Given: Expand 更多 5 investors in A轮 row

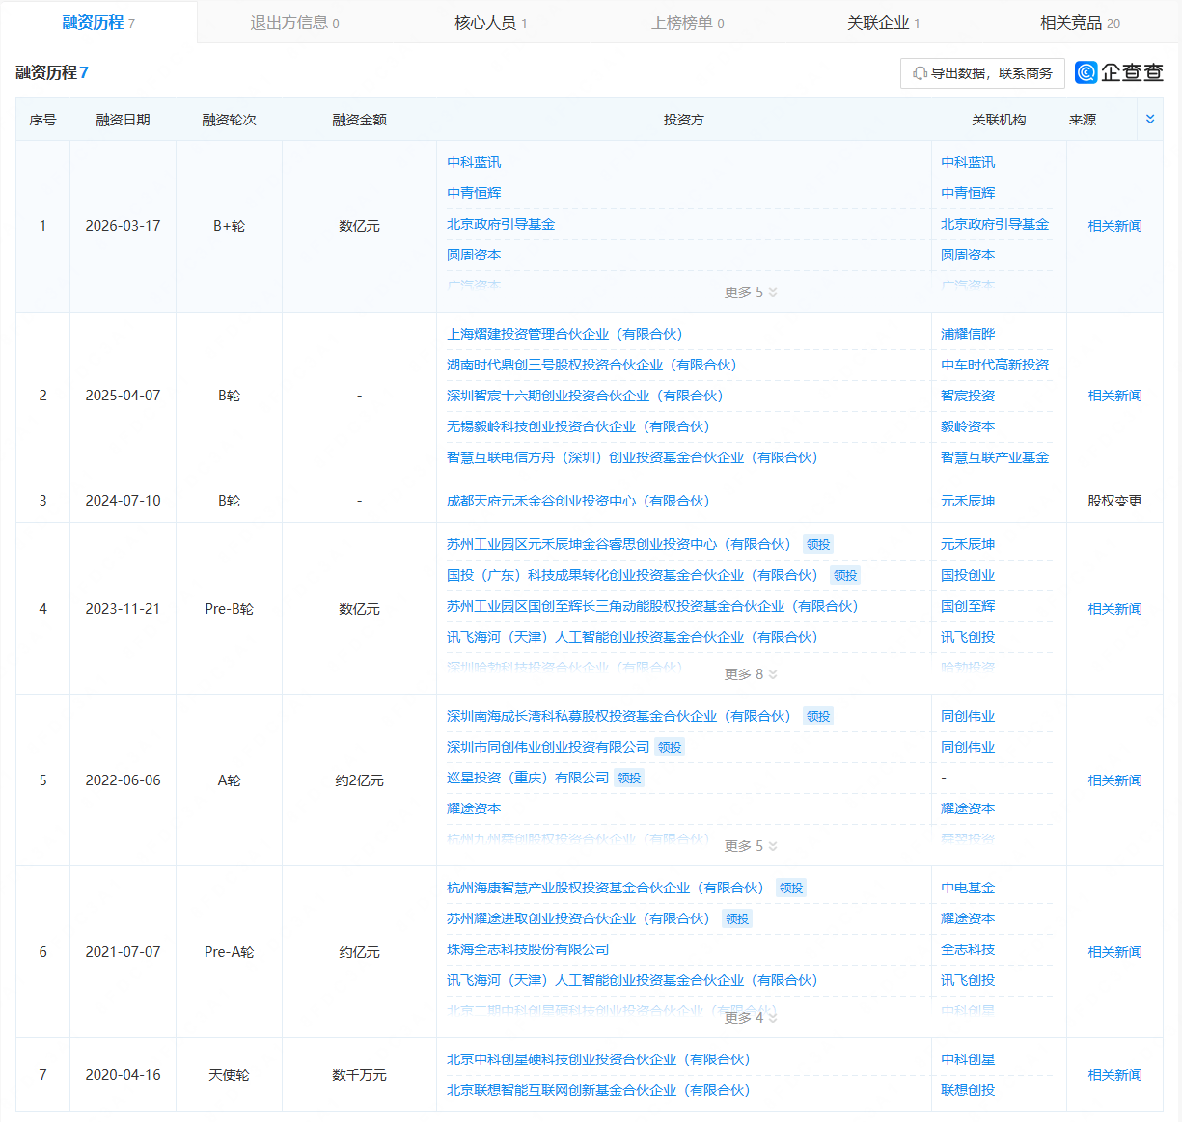Looking at the screenshot, I should (750, 846).
